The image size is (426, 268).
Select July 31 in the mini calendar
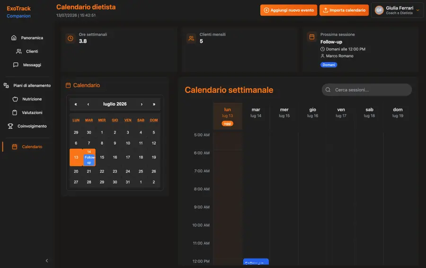point(128,182)
